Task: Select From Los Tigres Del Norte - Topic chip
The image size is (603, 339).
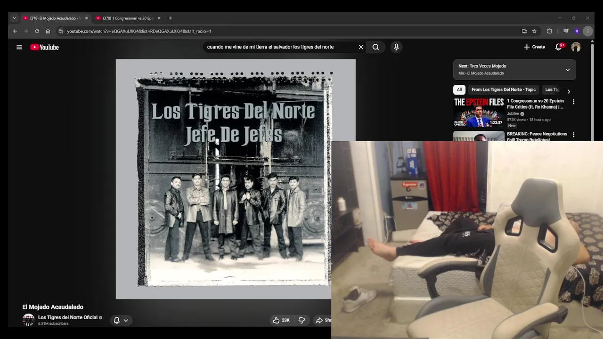Action: point(504,89)
